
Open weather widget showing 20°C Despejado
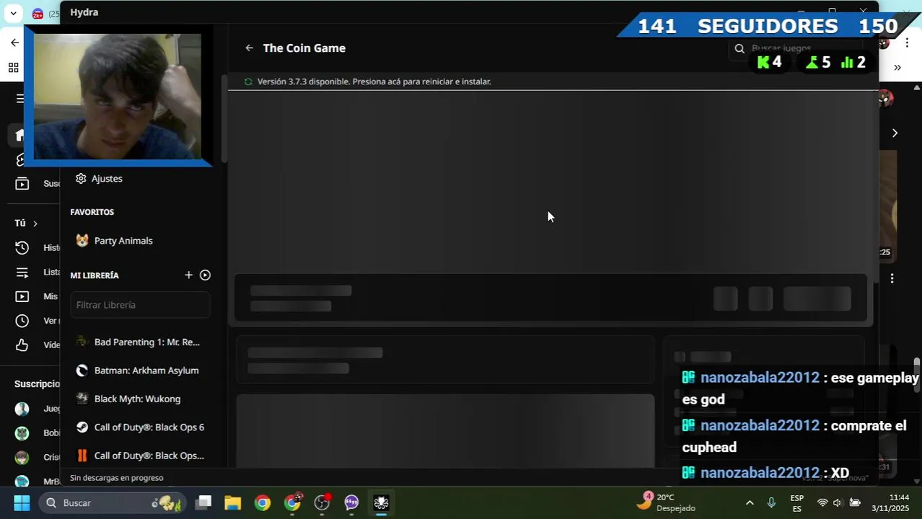coord(665,502)
